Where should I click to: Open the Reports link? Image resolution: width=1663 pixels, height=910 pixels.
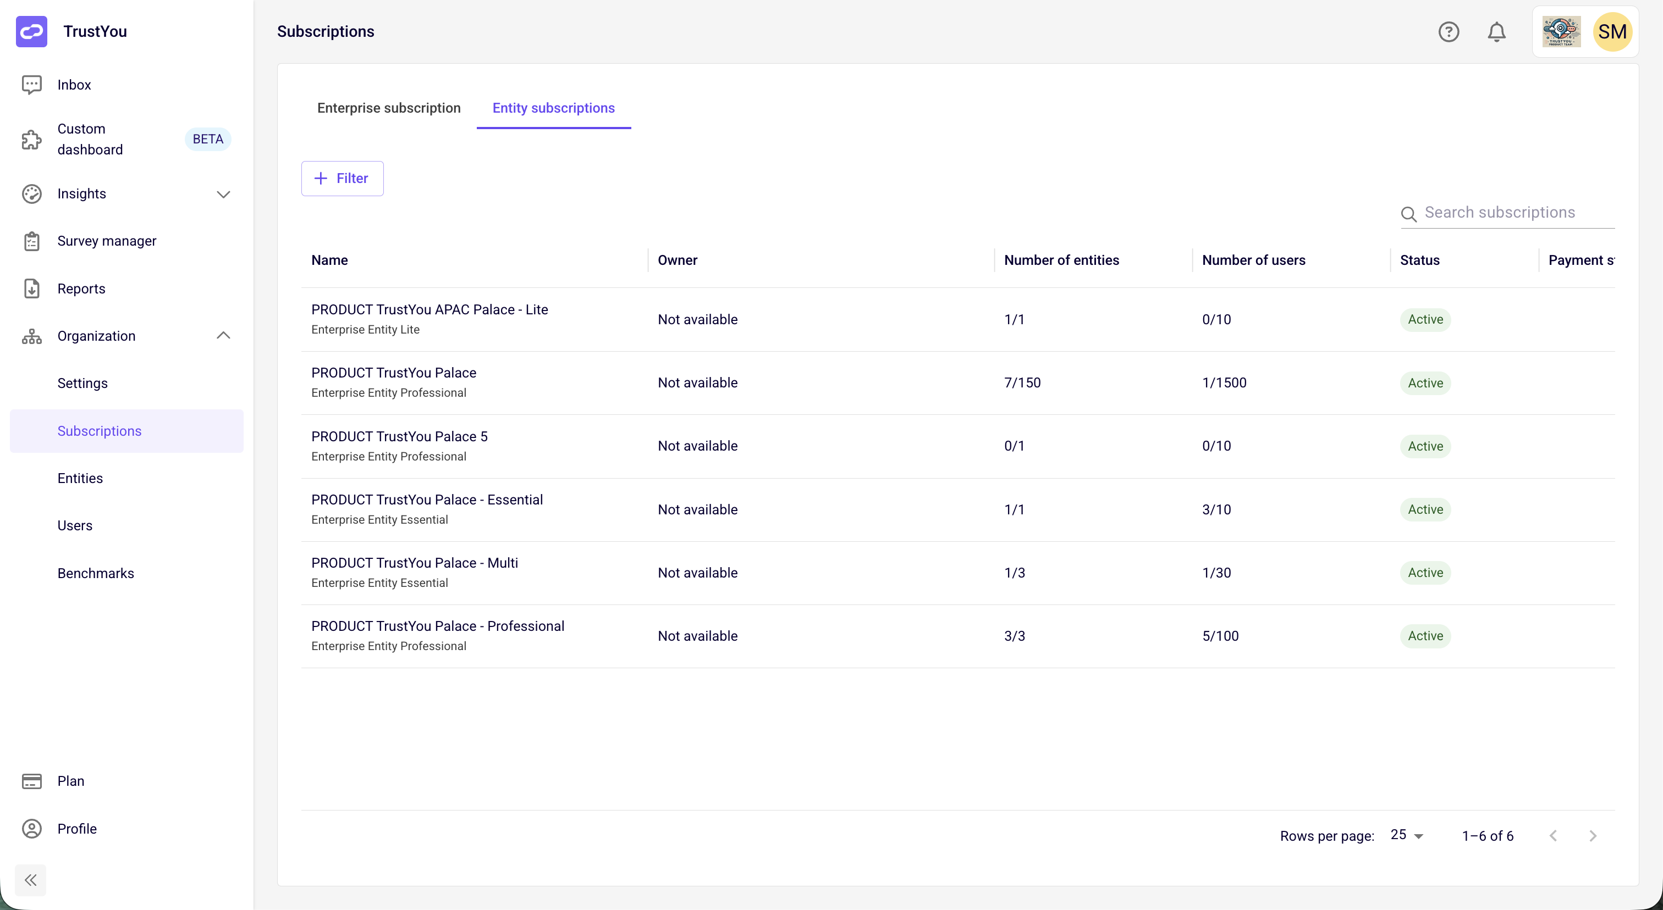81,289
